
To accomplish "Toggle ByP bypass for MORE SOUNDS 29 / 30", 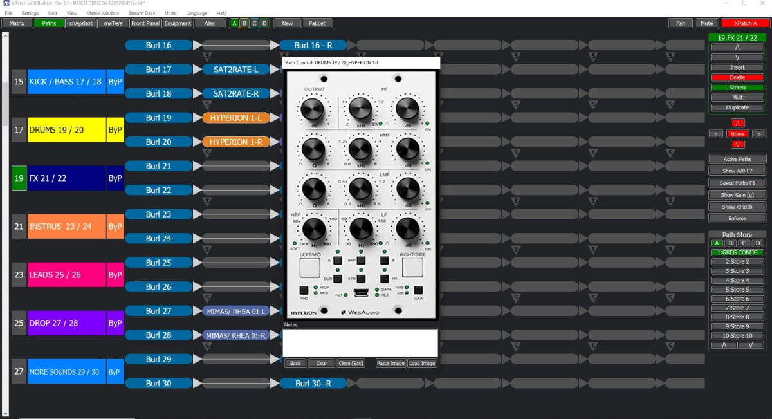I will [115, 371].
